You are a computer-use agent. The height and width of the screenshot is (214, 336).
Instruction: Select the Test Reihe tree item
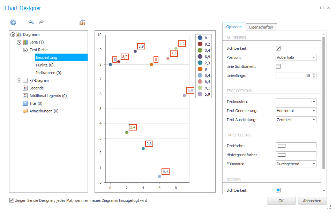pyautogui.click(x=39, y=50)
